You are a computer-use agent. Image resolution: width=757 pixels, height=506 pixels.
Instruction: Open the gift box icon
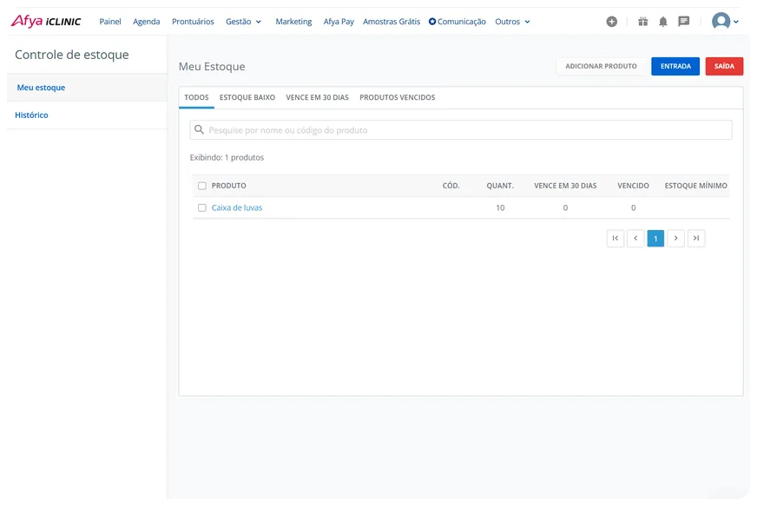coord(642,21)
